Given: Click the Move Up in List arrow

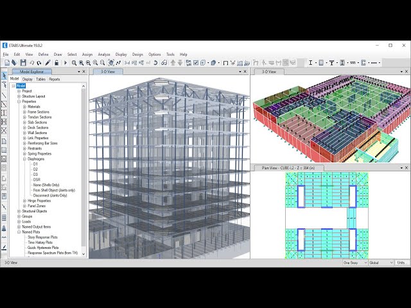Looking at the screenshot, I should click(x=173, y=63).
